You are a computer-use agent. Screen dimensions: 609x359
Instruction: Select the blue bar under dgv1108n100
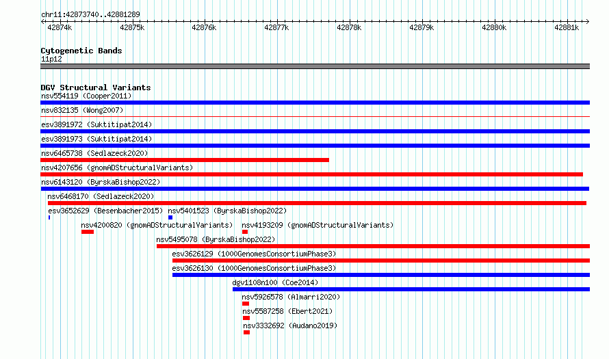pyautogui.click(x=411, y=289)
